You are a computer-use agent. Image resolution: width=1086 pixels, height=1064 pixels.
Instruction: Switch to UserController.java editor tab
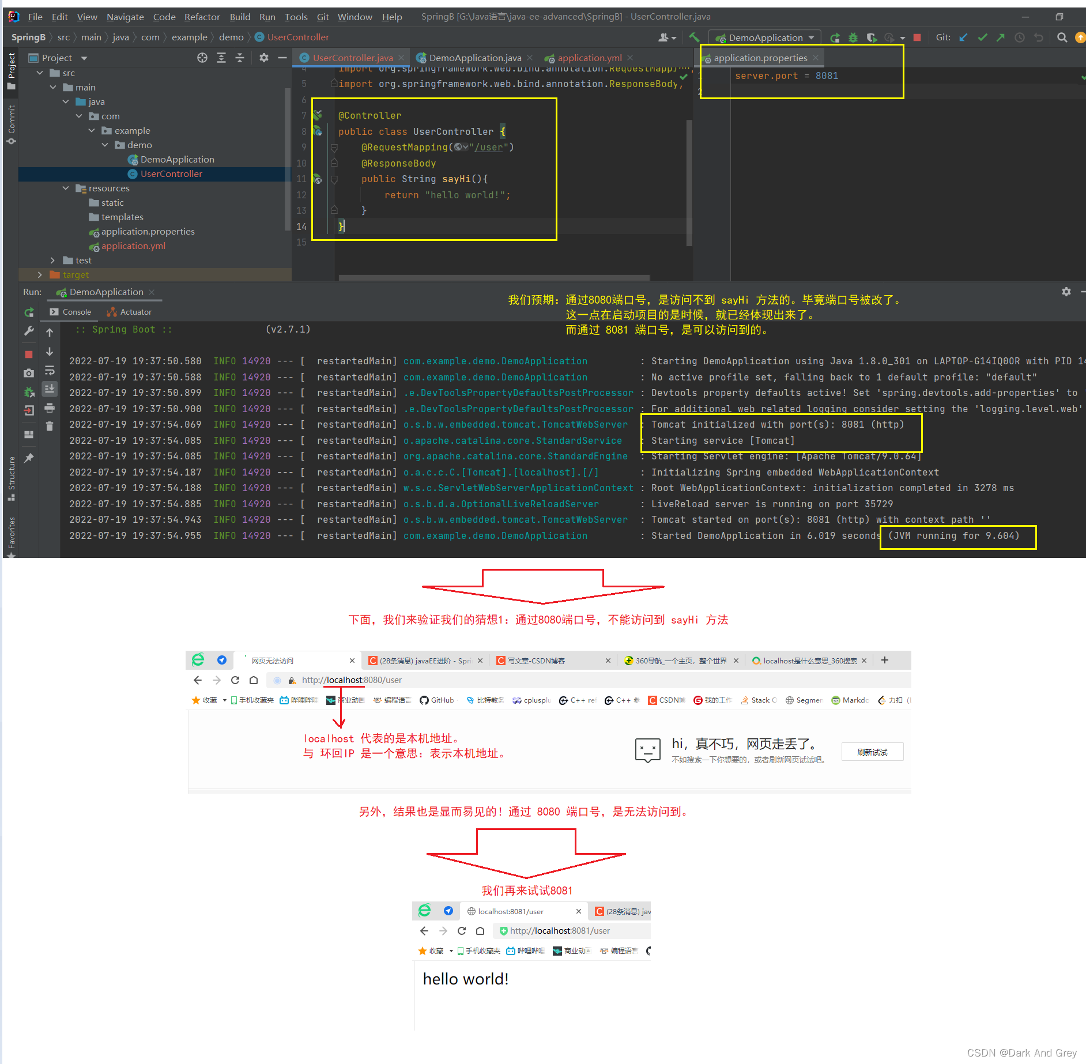coord(352,58)
